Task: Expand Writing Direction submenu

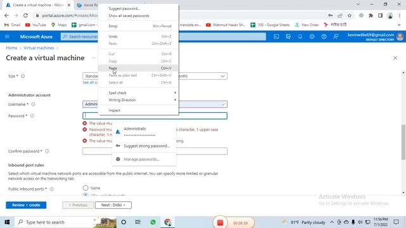Action: (138, 100)
